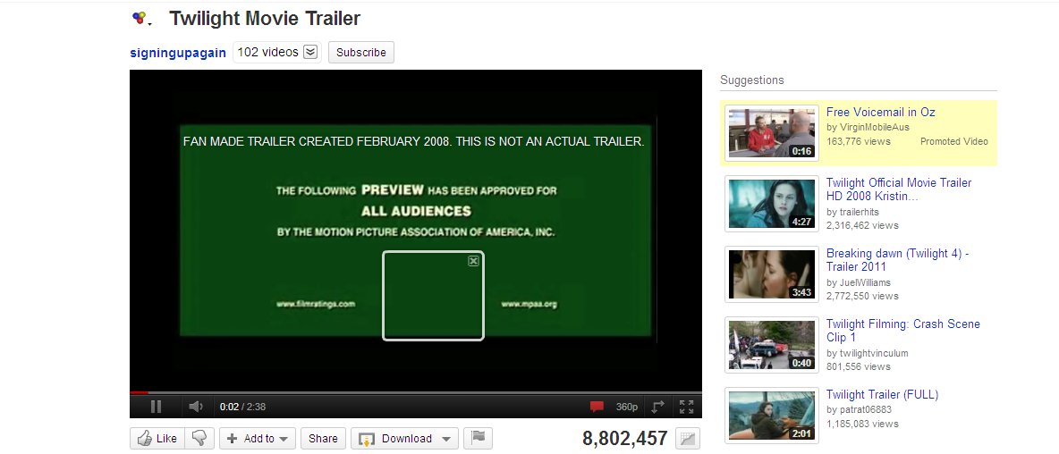Click the patrat06883 uploader name
Image resolution: width=1059 pixels, height=454 pixels.
[865, 409]
